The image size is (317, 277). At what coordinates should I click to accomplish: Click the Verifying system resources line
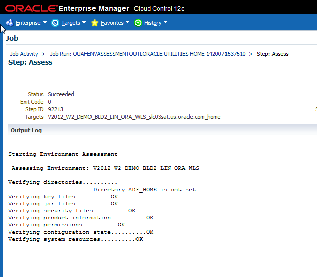click(x=76, y=239)
